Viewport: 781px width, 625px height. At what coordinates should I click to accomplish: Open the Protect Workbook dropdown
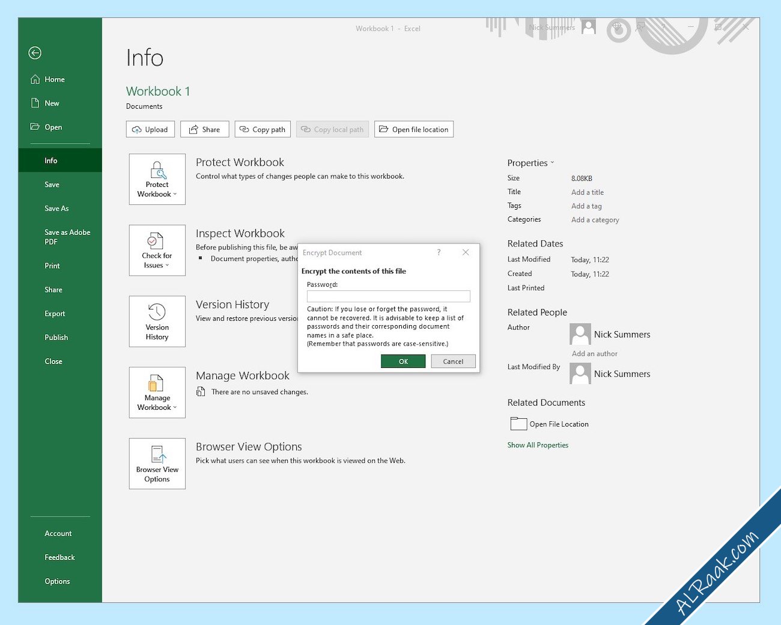[x=157, y=179]
